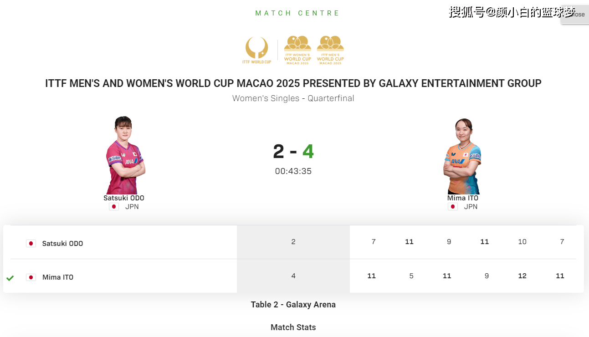Click the gold ITTF World Cup logo
This screenshot has height=337, width=589.
click(256, 50)
